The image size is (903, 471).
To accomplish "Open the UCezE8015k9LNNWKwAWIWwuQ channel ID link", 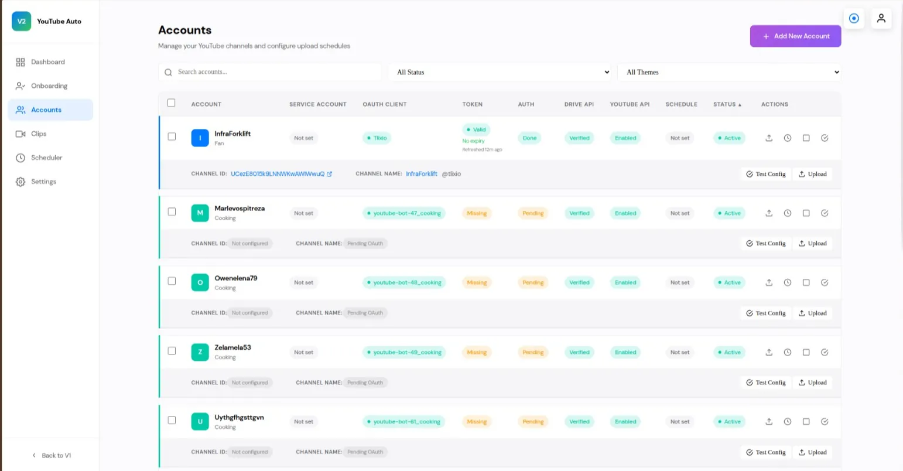I will (x=278, y=174).
